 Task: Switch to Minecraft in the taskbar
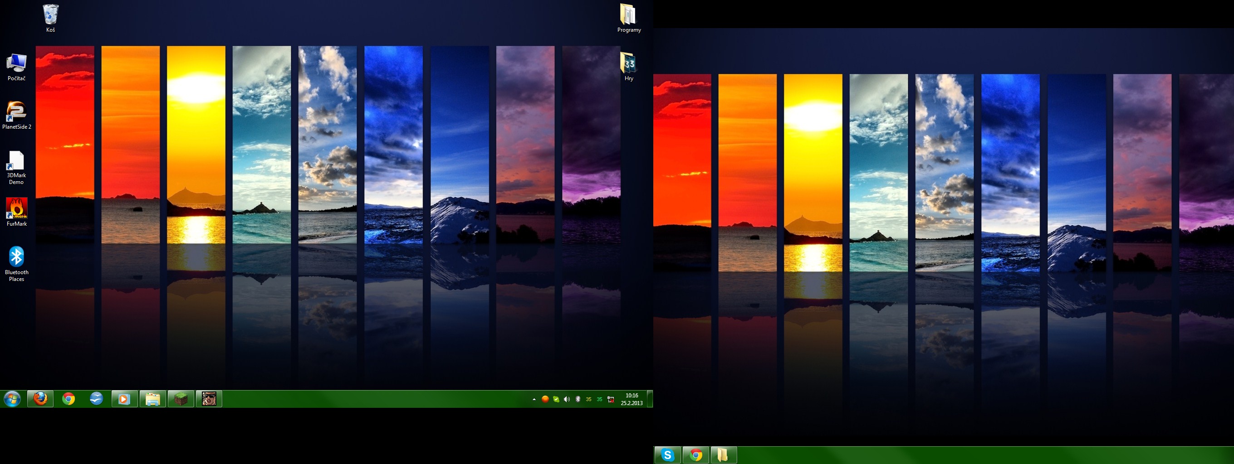[181, 399]
